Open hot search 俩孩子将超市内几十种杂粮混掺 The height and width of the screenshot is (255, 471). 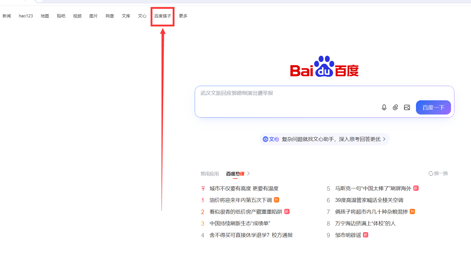tap(372, 212)
